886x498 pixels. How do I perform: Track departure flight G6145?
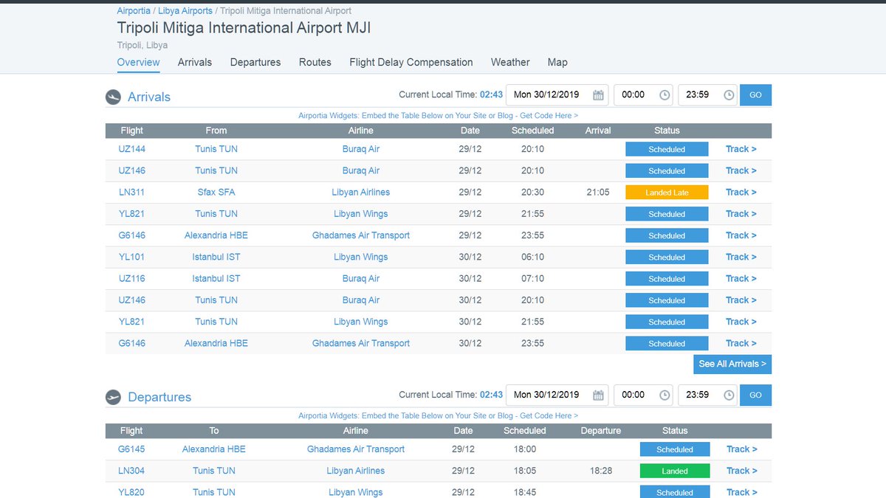[741, 449]
